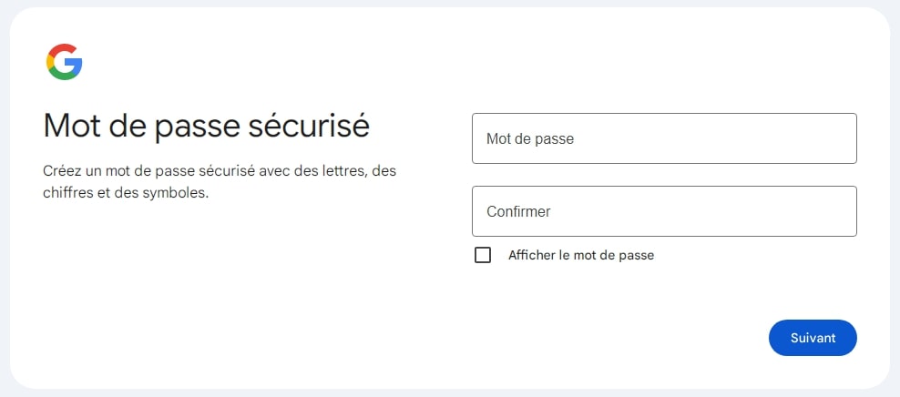Click the word "Mot" in the main heading
Viewport: 900px width, 397px height.
[71, 125]
